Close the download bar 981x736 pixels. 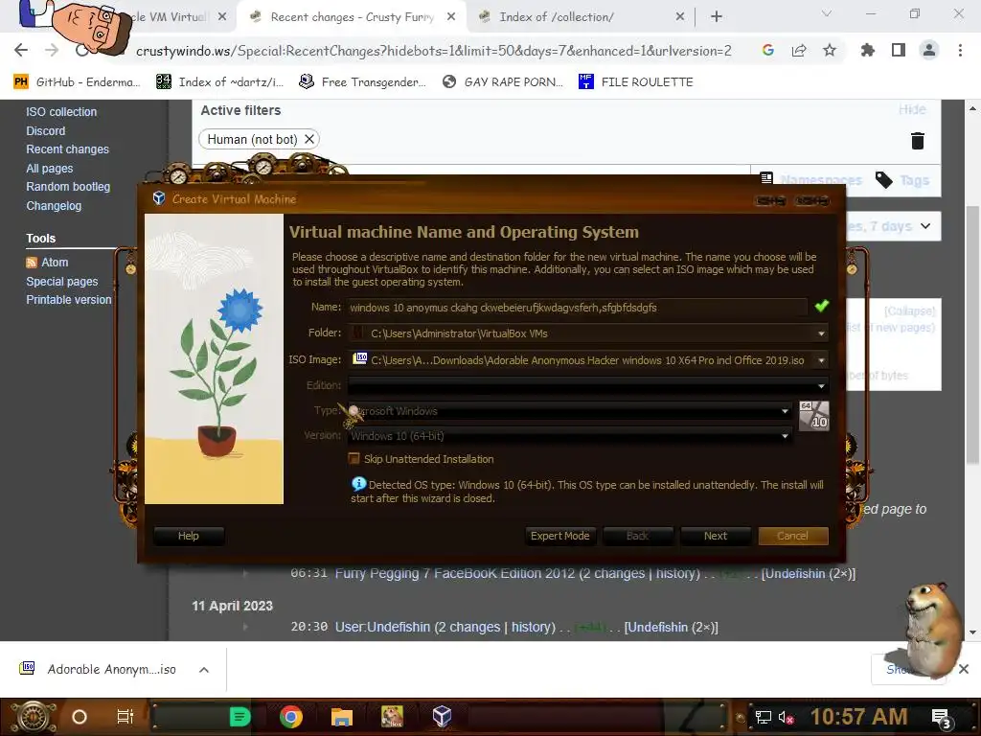pyautogui.click(x=964, y=669)
